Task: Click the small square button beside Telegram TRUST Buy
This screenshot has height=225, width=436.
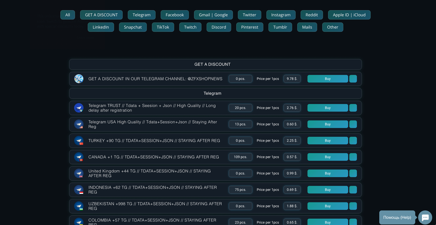Action: point(353,108)
